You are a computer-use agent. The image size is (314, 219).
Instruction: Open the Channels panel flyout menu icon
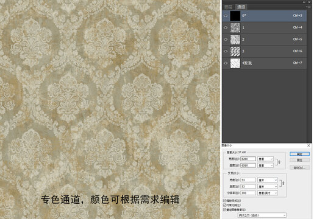[309, 7]
